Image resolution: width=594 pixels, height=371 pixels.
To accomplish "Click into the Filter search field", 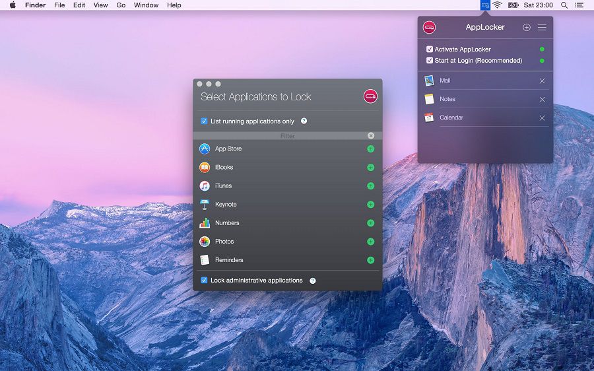I will click(287, 136).
